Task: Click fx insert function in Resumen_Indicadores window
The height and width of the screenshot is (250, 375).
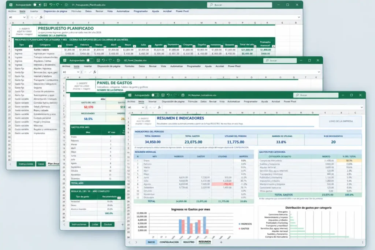Action: coord(159,107)
